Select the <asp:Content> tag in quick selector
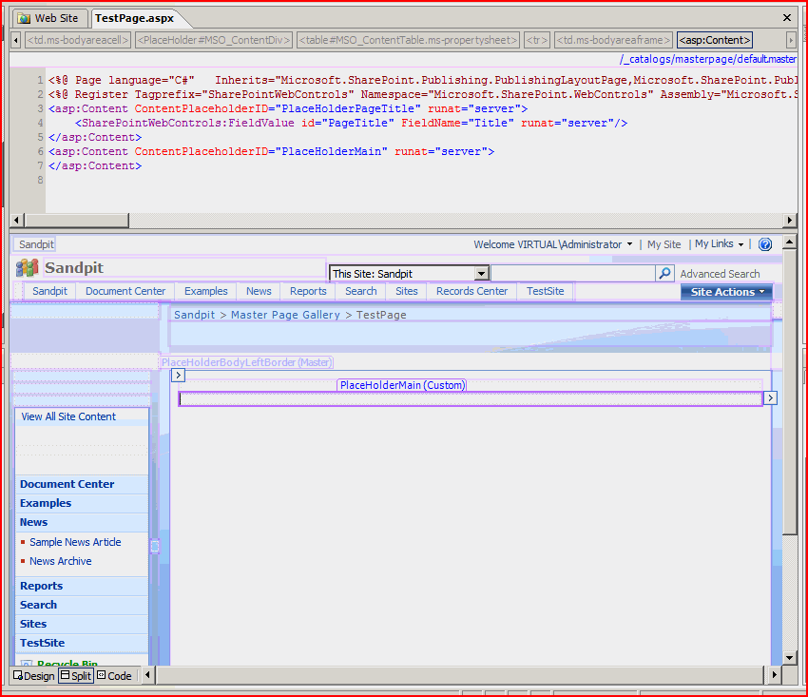 tap(715, 40)
